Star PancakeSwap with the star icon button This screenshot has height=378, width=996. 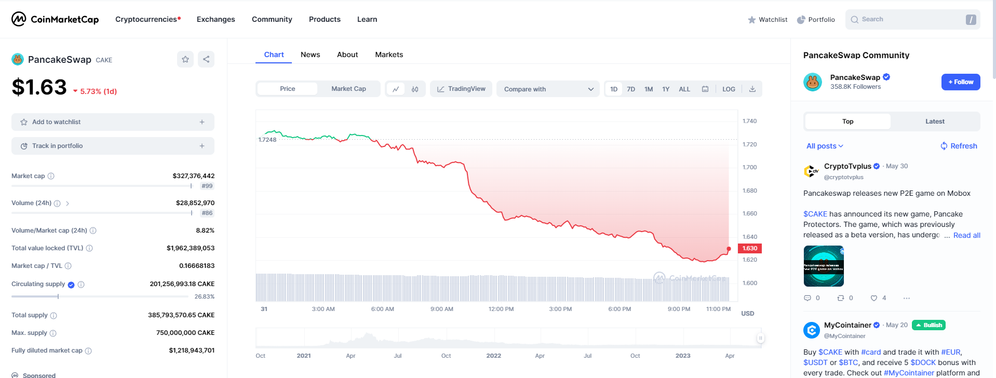pyautogui.click(x=185, y=59)
